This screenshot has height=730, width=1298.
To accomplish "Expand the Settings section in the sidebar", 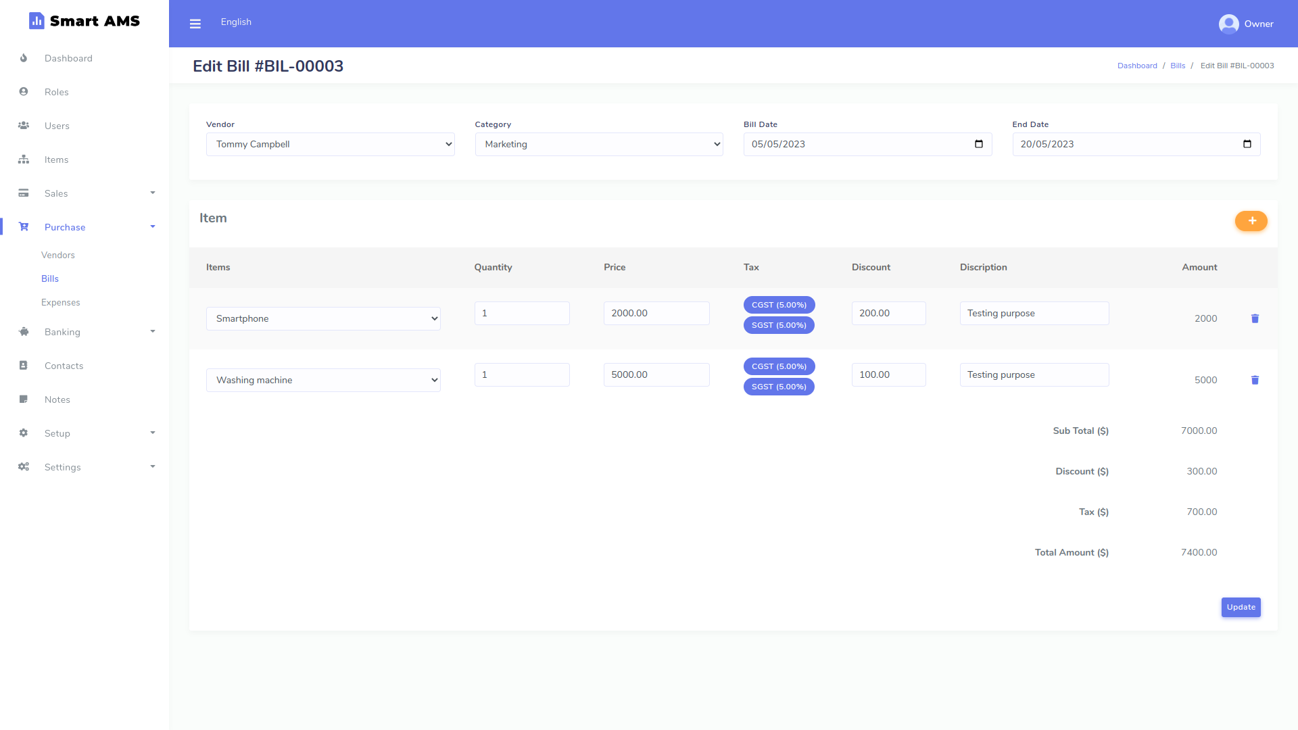I will [62, 466].
